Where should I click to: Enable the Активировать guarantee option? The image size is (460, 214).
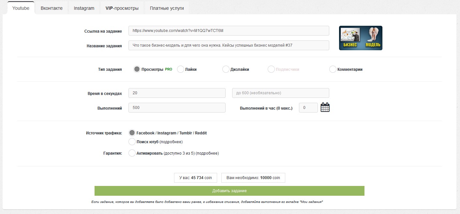[132, 153]
